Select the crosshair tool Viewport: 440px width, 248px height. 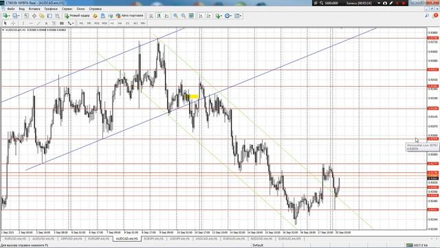point(13,23)
